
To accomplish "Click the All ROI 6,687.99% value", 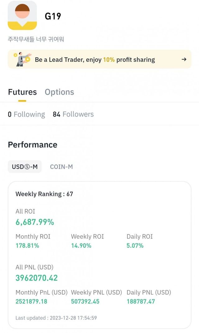I will pyautogui.click(x=35, y=222).
